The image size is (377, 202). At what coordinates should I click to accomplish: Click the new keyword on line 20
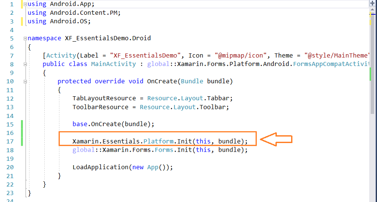tap(138, 167)
